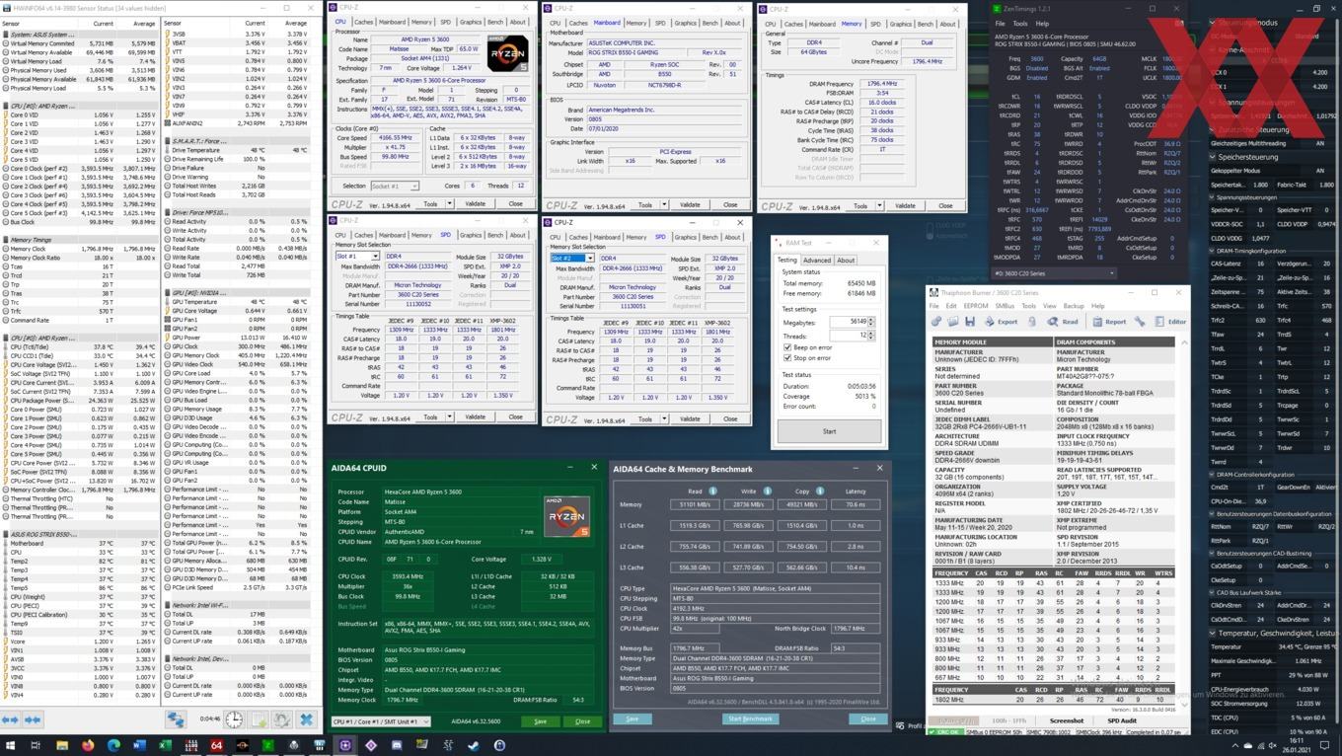Open Microsoft Edge from the taskbar
This screenshot has height=756, width=1342.
point(112,745)
